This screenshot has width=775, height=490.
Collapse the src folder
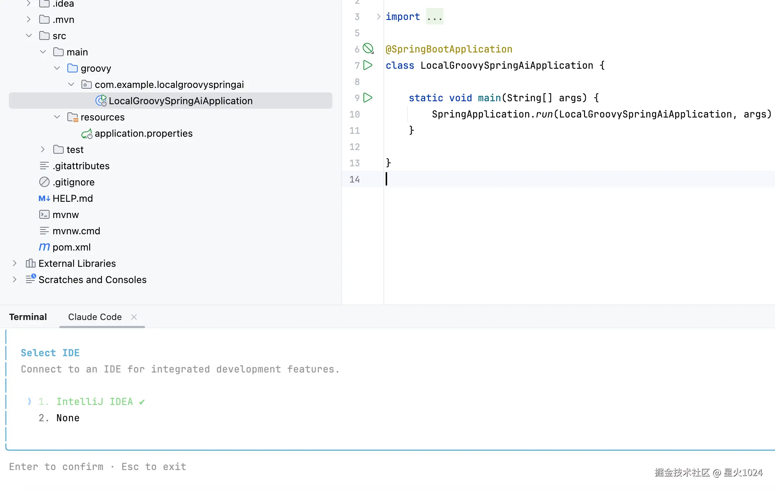[x=29, y=36]
